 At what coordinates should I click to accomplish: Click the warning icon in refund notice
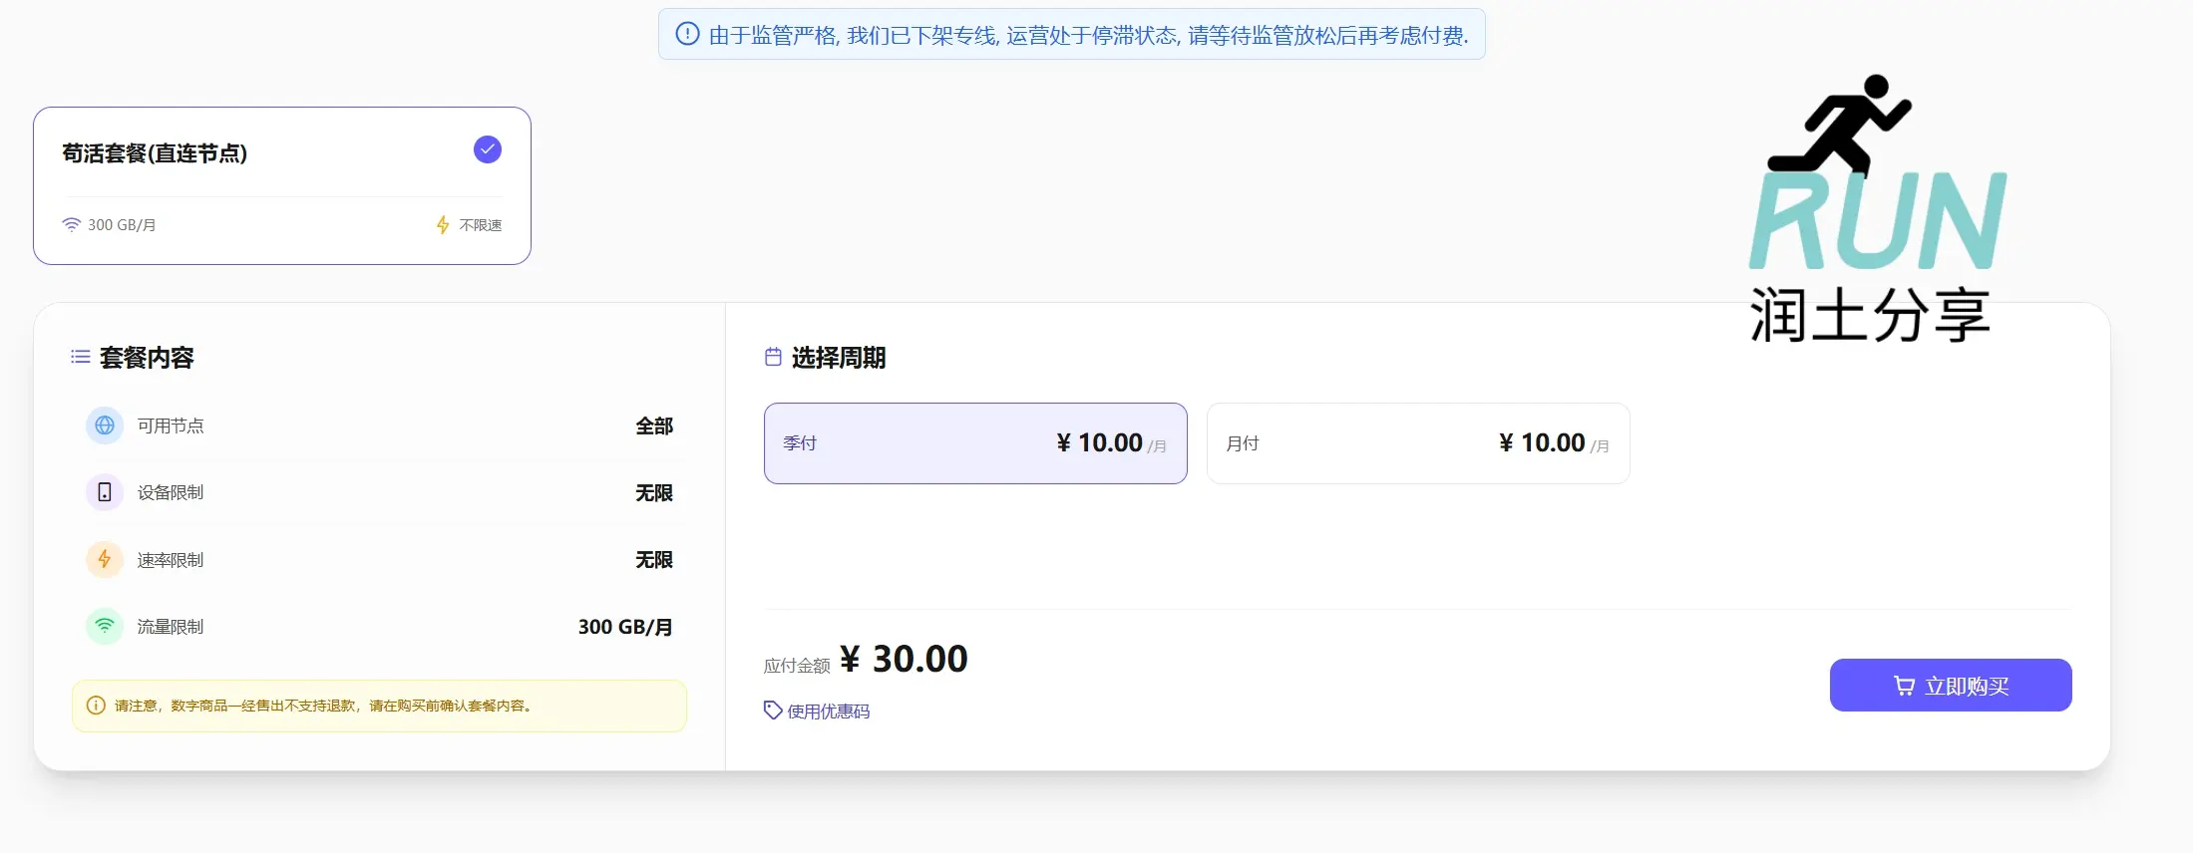(x=96, y=706)
